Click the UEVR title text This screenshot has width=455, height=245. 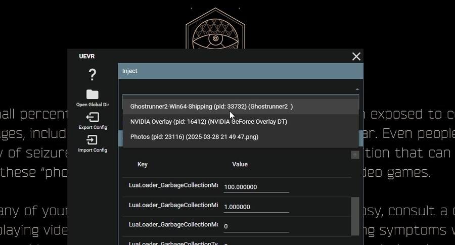[87, 56]
